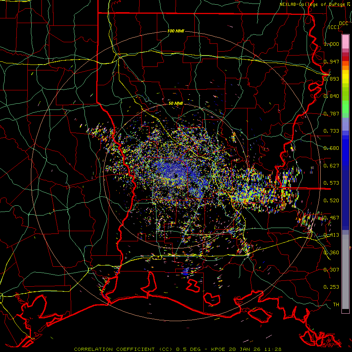Click the DCC [CC] legend label
This screenshot has height=352, width=352.
click(x=338, y=25)
